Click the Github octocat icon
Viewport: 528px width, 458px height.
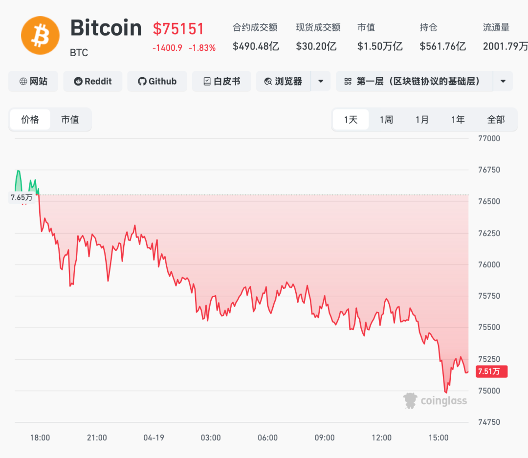pos(142,82)
